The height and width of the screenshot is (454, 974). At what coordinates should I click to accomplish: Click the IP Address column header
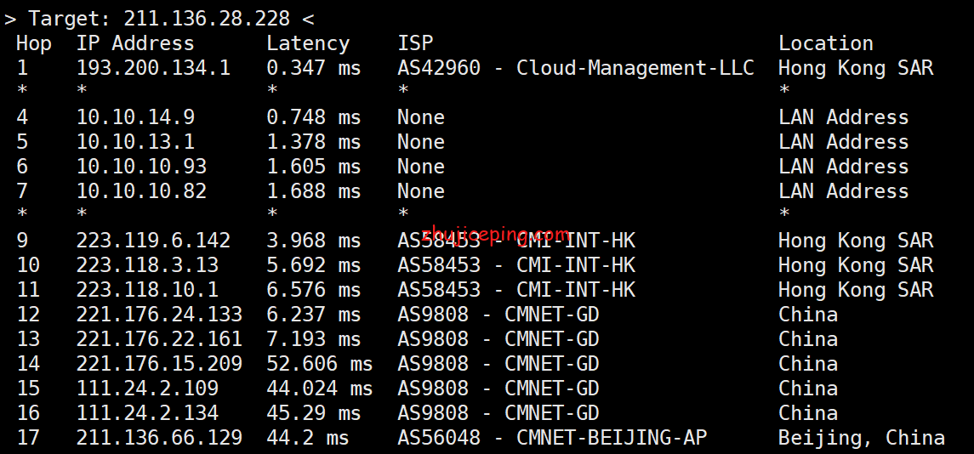[135, 43]
